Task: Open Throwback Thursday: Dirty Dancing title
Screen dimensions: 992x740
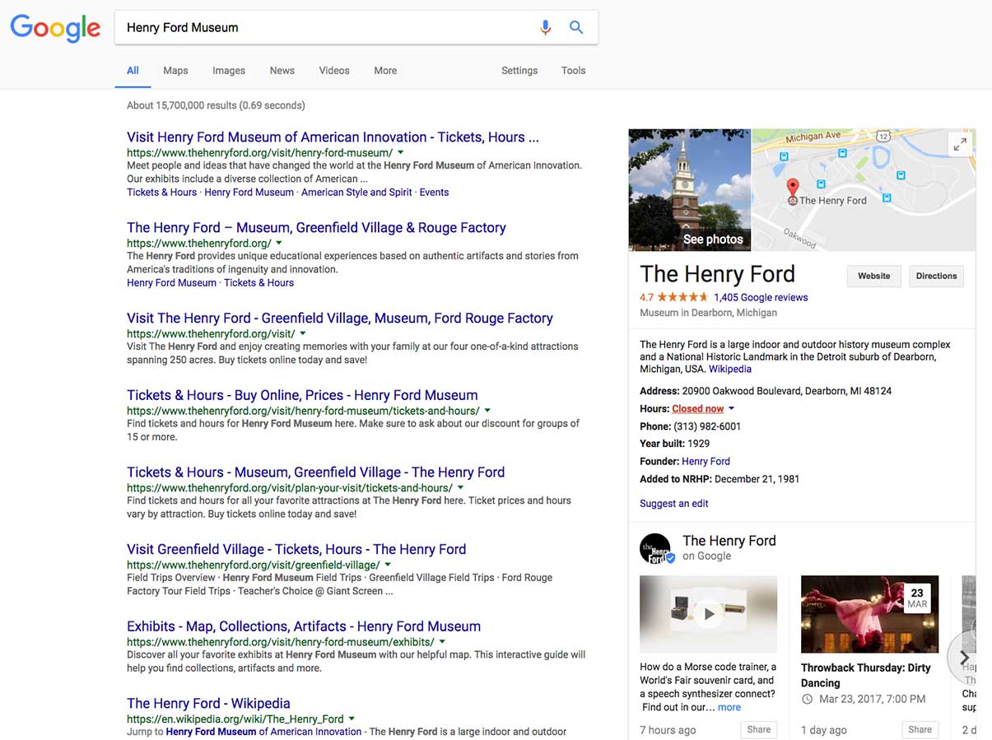Action: pyautogui.click(x=866, y=675)
